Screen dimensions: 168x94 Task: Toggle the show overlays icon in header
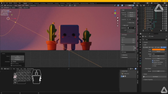[122, 5]
